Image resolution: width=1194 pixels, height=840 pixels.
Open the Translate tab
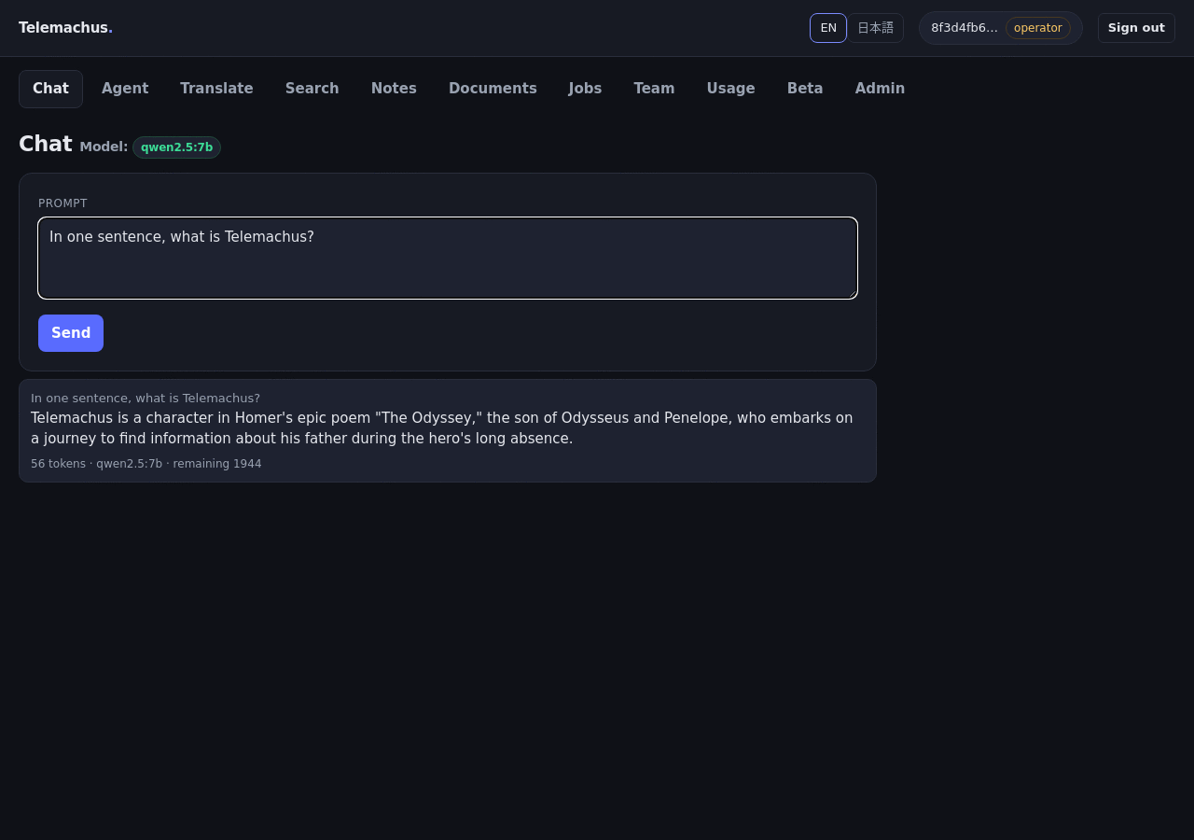point(216,89)
